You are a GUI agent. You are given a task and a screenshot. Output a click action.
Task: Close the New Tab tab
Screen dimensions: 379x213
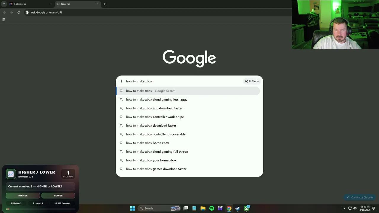click(97, 4)
